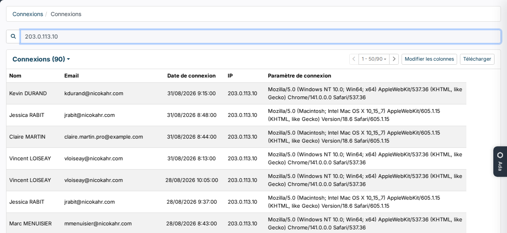Click Modifier les colonnes button

click(429, 59)
